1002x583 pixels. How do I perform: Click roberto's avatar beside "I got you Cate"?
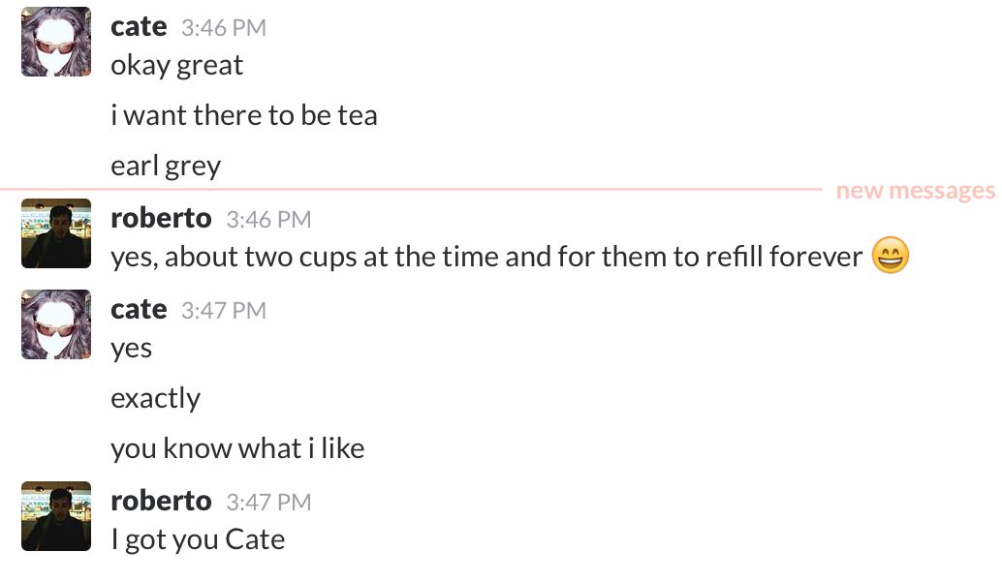56,516
